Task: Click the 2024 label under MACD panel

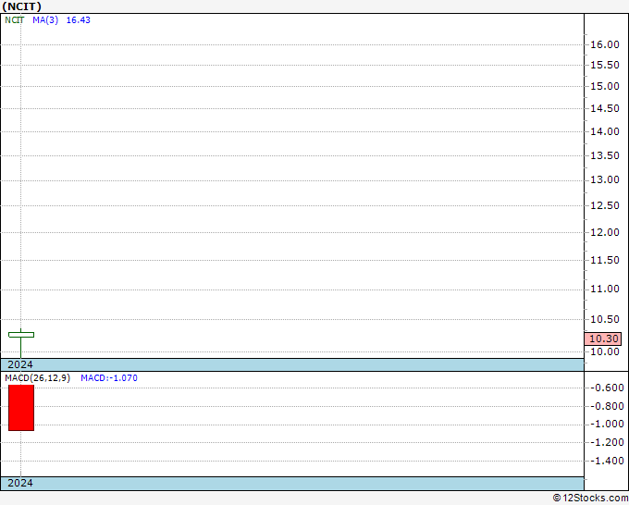Action: 20,483
